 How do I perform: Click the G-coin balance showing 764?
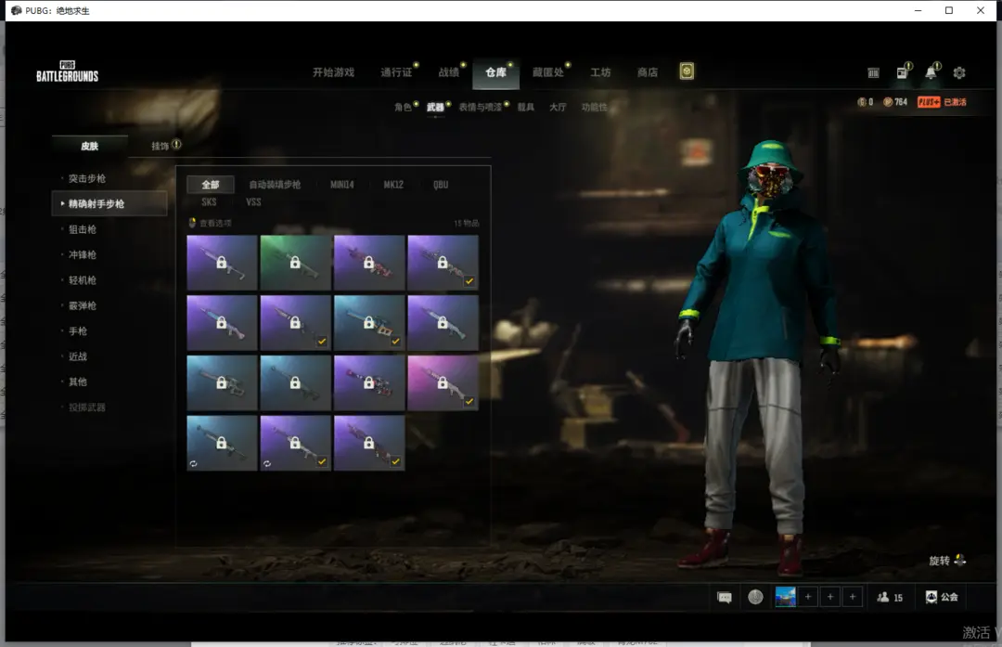point(895,102)
